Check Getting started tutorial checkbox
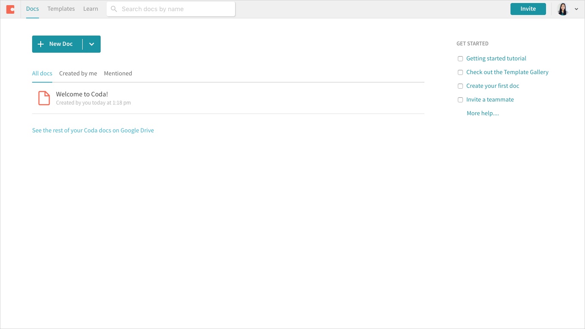Screen dimensions: 585x329 pyautogui.click(x=460, y=59)
